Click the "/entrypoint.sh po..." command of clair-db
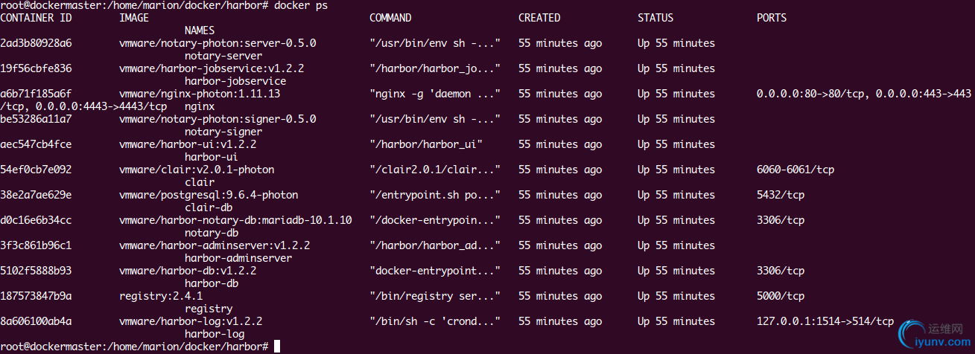Image resolution: width=975 pixels, height=354 pixels. point(435,195)
